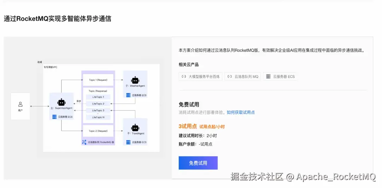Screen dimensions: 382x188
Task: Click the 免费试用 section heading
Action: [189, 104]
